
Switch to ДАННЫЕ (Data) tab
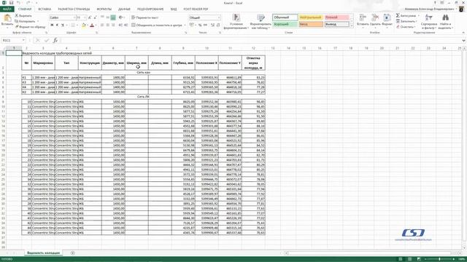pyautogui.click(x=124, y=9)
